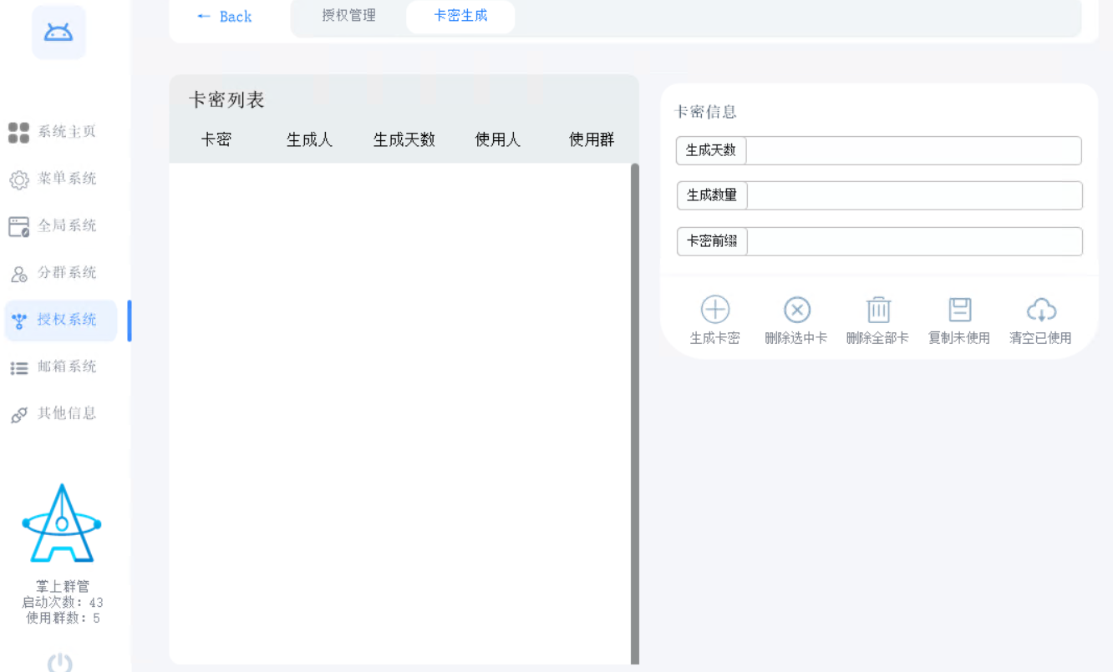This screenshot has width=1113, height=672.
Task: Click 生成卡密 plus circle icon
Action: coord(714,310)
